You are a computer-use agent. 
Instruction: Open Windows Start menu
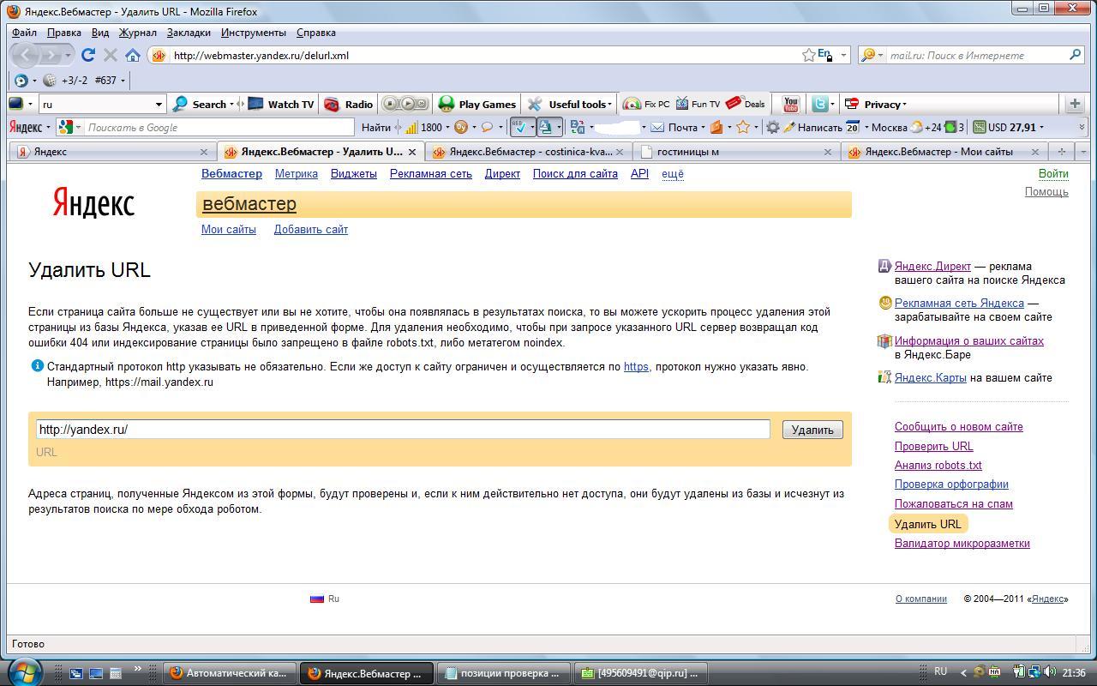23,671
